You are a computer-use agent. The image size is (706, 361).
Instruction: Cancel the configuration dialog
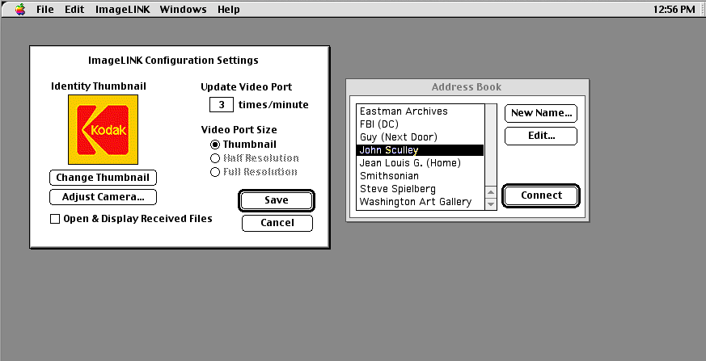277,223
